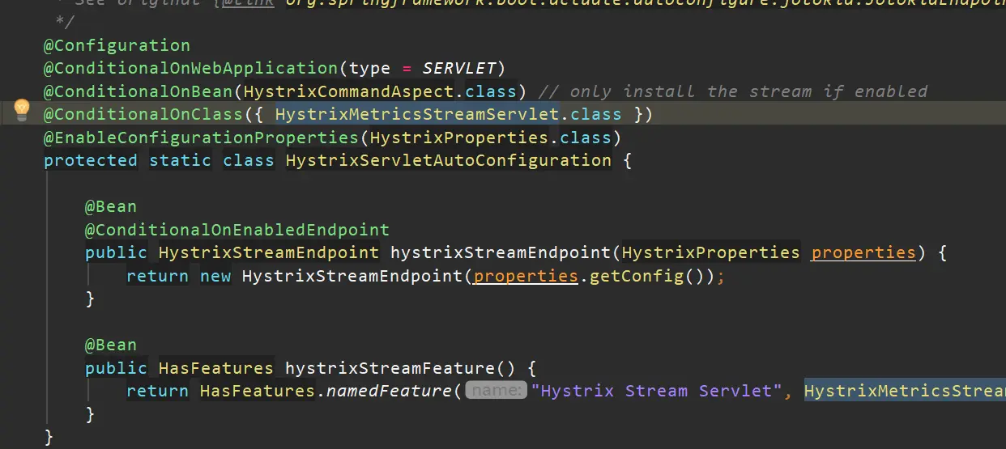Click the hystrixStreamFeature method name
Image resolution: width=1006 pixels, height=449 pixels.
[x=390, y=368]
